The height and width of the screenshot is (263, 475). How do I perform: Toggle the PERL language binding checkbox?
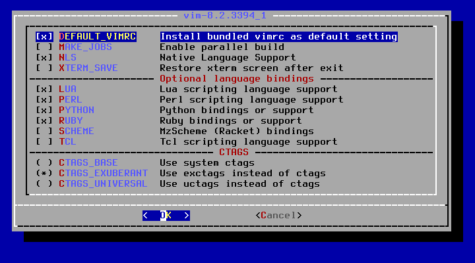44,100
